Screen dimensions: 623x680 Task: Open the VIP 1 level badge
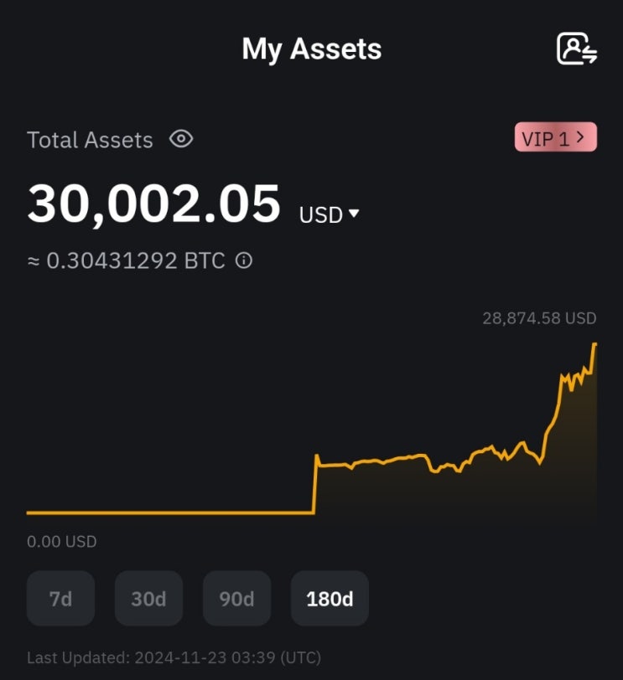click(556, 137)
